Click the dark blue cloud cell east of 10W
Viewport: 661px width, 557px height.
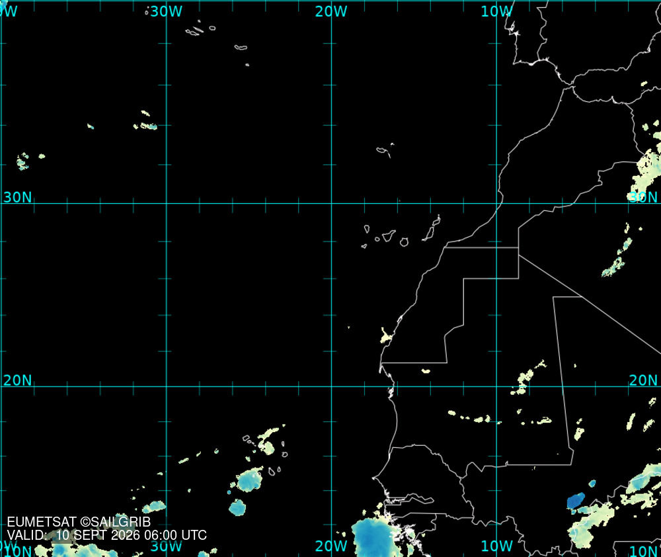pyautogui.click(x=576, y=501)
